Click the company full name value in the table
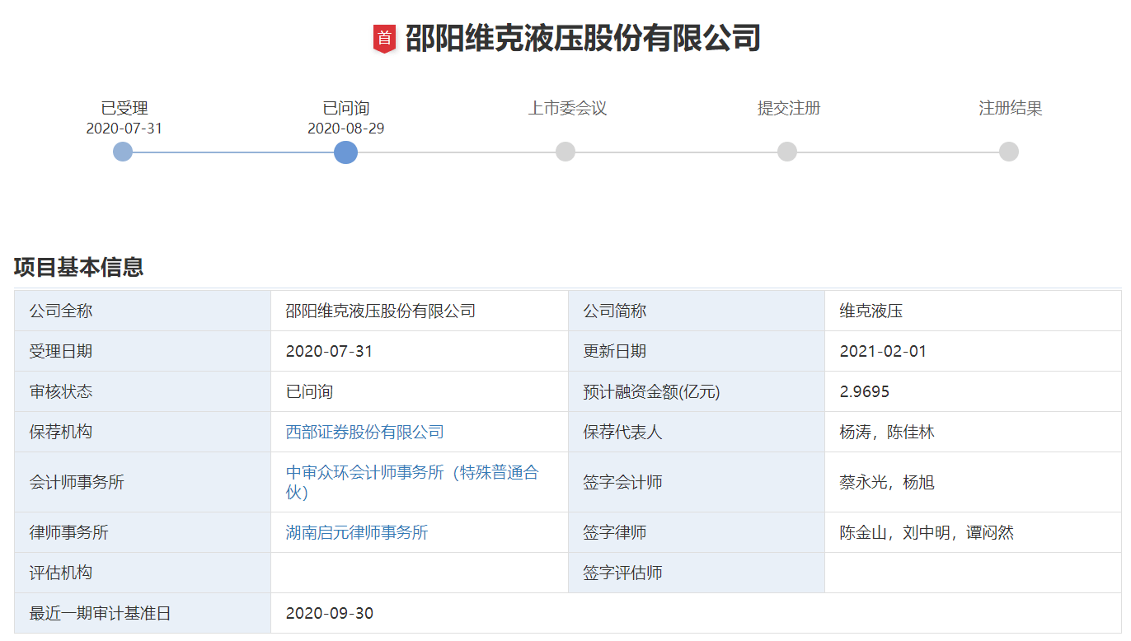Screen dimensions: 1131x641 pyautogui.click(x=381, y=311)
